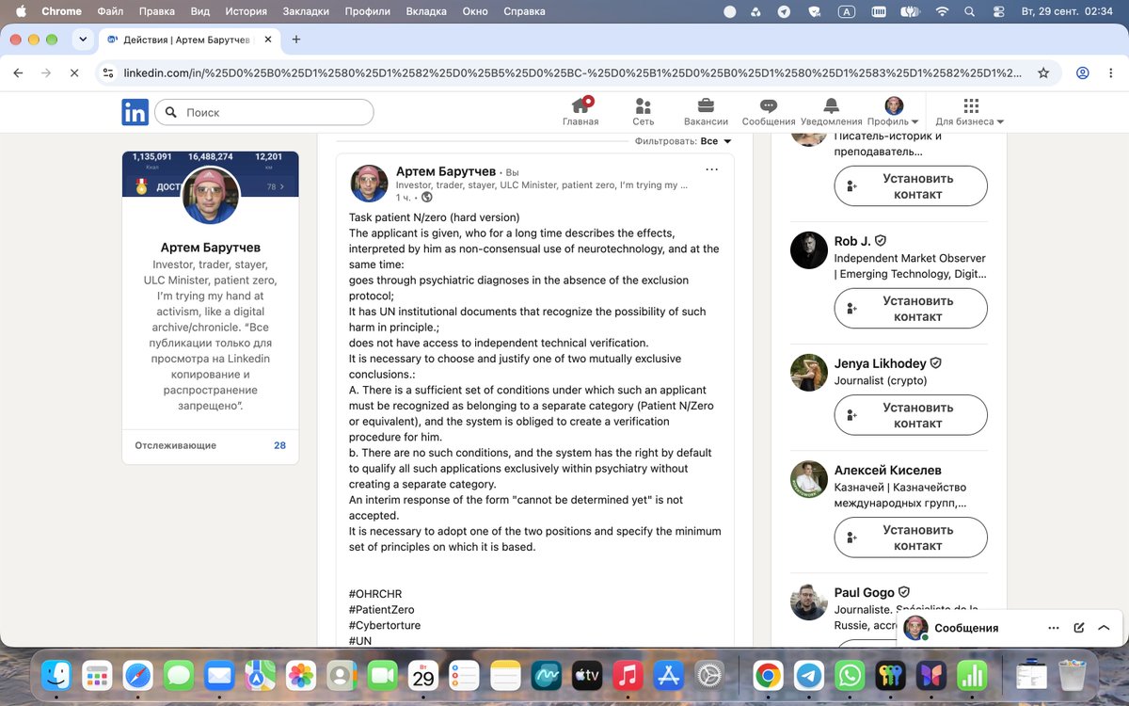1129x706 pixels.
Task: Expand the Сообщения chat panel chevron
Action: click(x=1104, y=628)
